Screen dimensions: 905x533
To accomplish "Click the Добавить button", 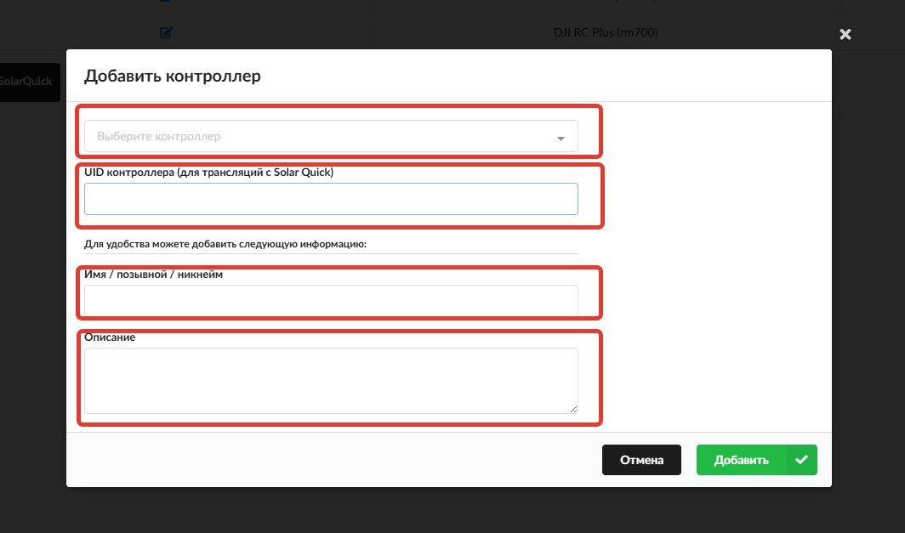I will coord(757,460).
